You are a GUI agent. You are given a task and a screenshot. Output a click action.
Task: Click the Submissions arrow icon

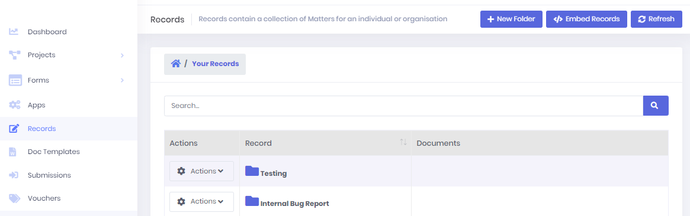[14, 175]
